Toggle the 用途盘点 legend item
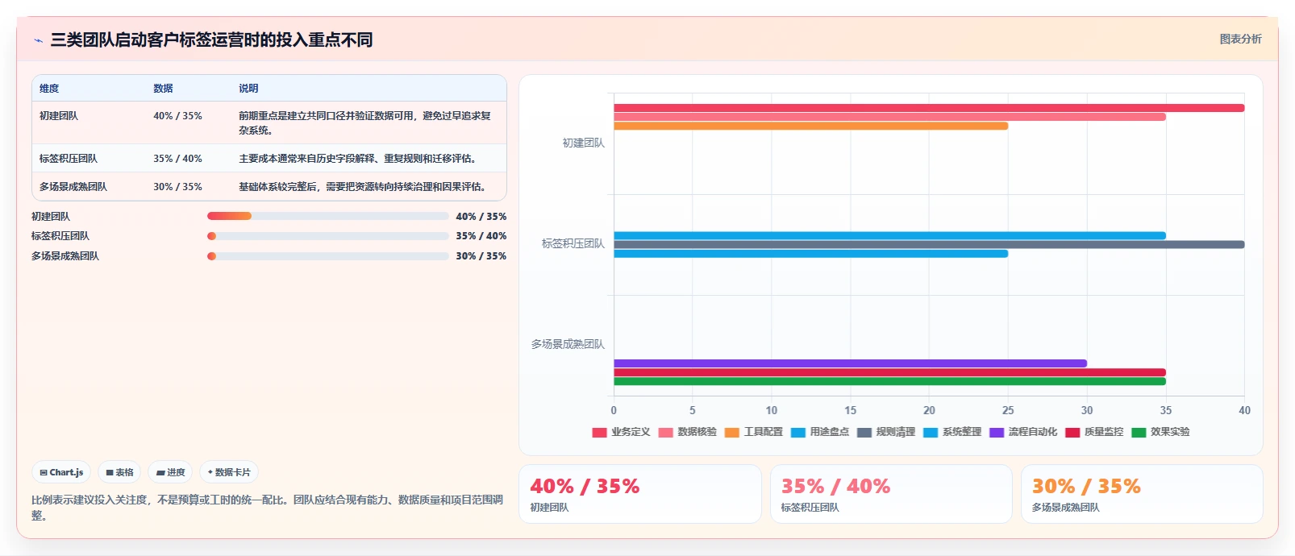This screenshot has width=1295, height=556. point(819,432)
